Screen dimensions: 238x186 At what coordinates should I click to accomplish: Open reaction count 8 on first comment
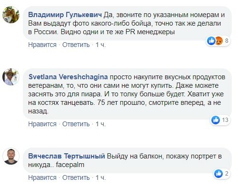click(227, 41)
